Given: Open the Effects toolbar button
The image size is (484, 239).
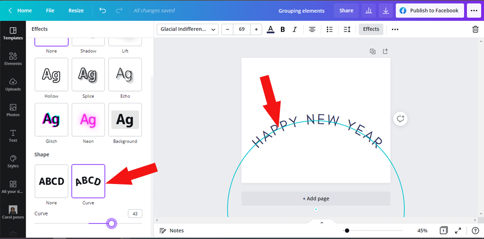Looking at the screenshot, I should (x=371, y=29).
